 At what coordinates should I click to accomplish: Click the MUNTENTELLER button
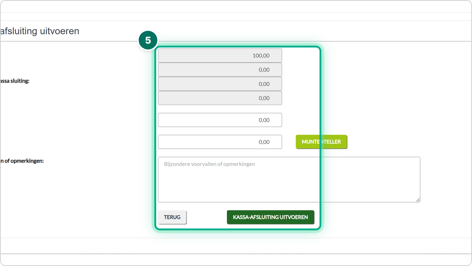[x=321, y=142]
